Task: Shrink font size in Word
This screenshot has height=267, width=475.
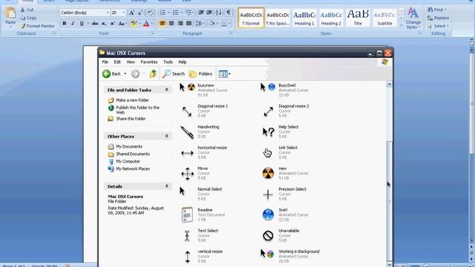Action: [140, 13]
